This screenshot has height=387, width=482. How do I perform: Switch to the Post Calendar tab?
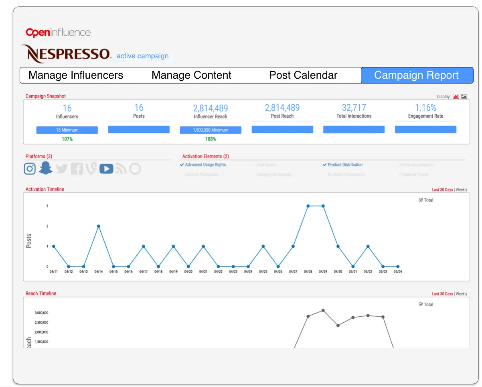pos(303,75)
